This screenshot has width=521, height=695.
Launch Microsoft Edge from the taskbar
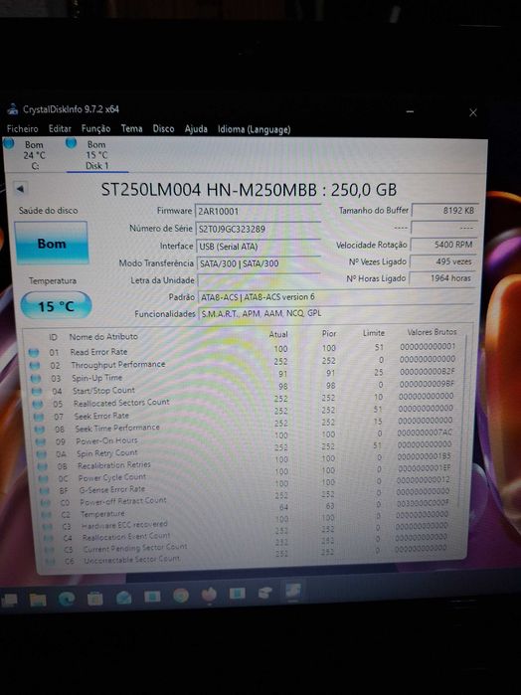[x=67, y=599]
